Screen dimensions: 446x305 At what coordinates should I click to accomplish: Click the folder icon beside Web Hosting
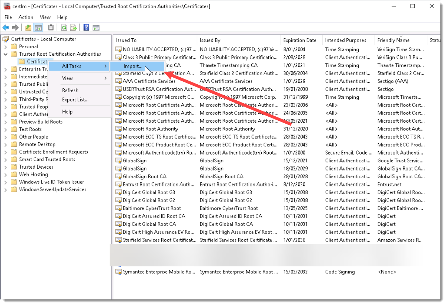point(14,174)
